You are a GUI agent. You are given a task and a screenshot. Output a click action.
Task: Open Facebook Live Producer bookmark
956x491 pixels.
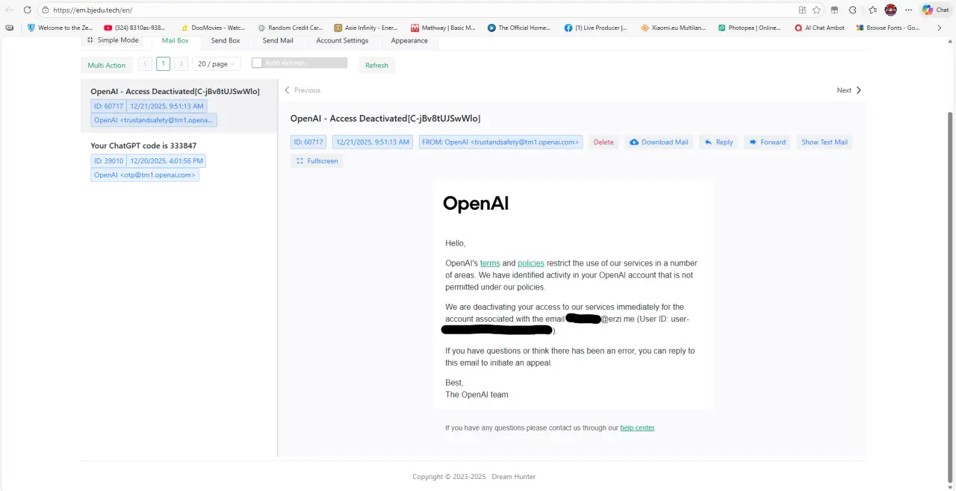click(x=596, y=28)
